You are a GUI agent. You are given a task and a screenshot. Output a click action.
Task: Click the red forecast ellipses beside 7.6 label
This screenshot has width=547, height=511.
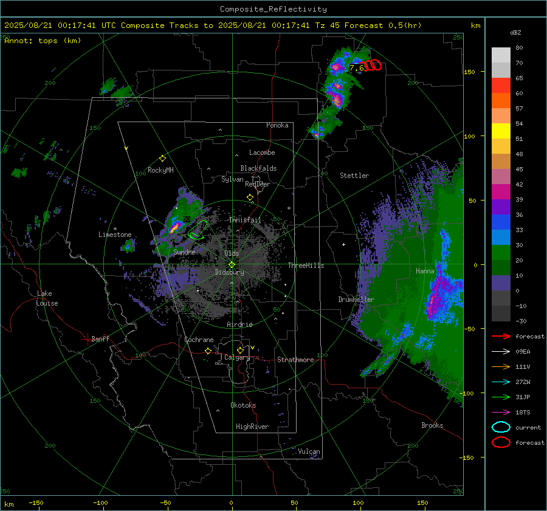373,65
